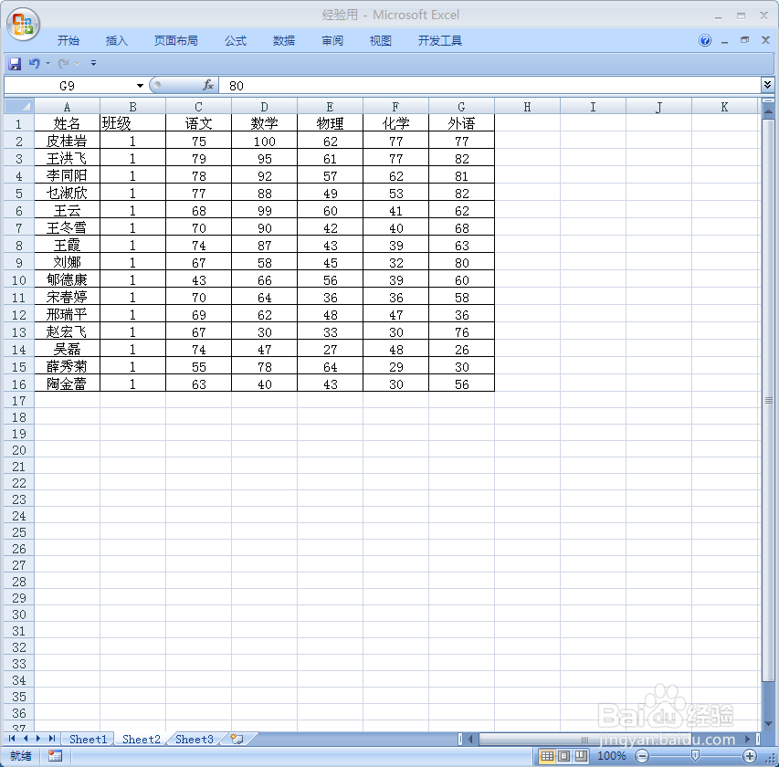Click horizontal scrollbar right arrow
This screenshot has width=779, height=767.
point(747,740)
